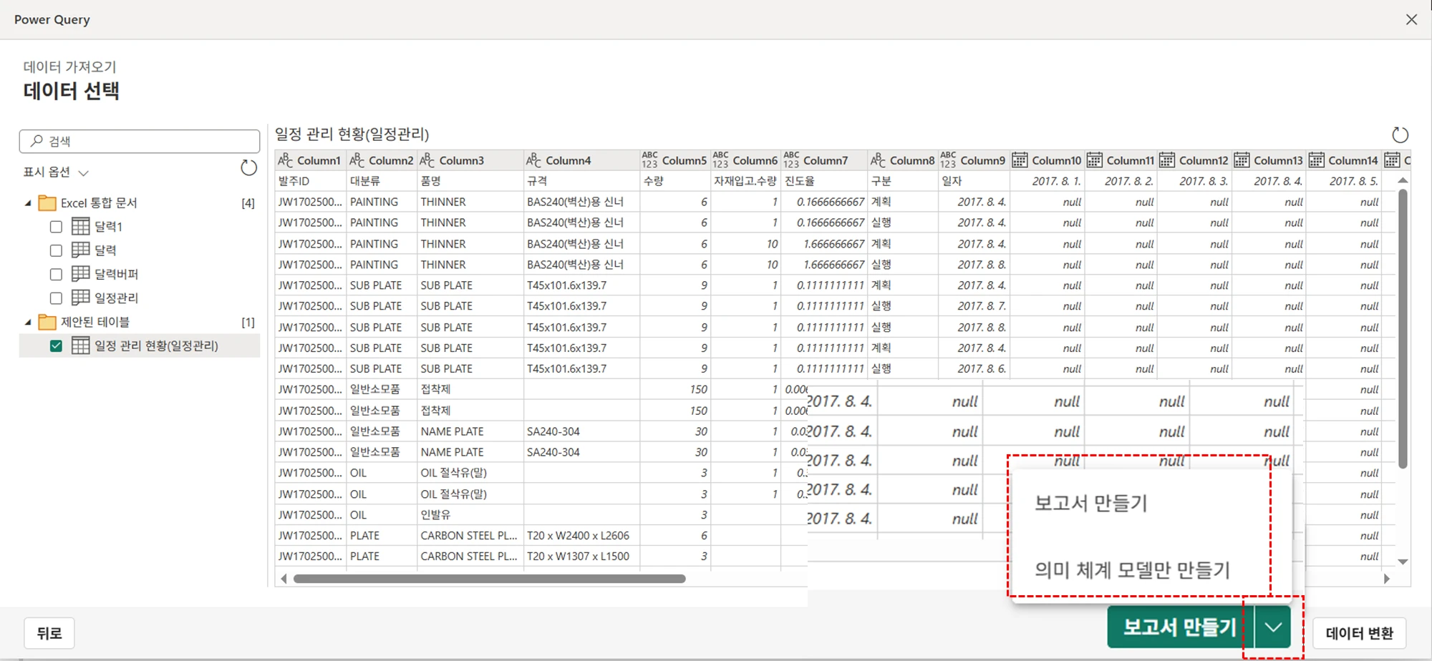Uncheck 일정 관리 현황(일정관리) checkbox

pyautogui.click(x=56, y=346)
